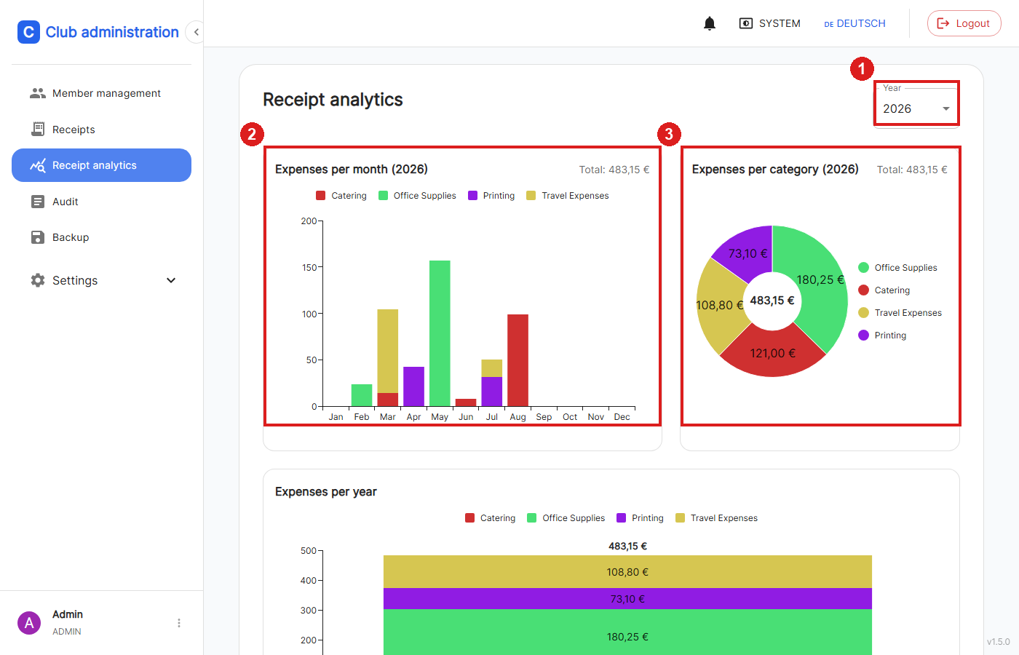Click version label v1.5.0
The width and height of the screenshot is (1019, 655).
pos(999,642)
